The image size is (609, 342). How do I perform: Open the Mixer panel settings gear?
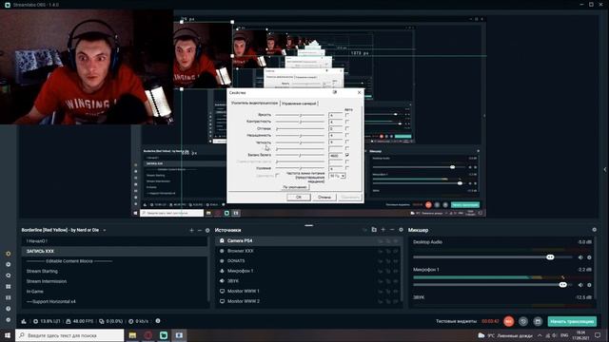[x=594, y=230]
